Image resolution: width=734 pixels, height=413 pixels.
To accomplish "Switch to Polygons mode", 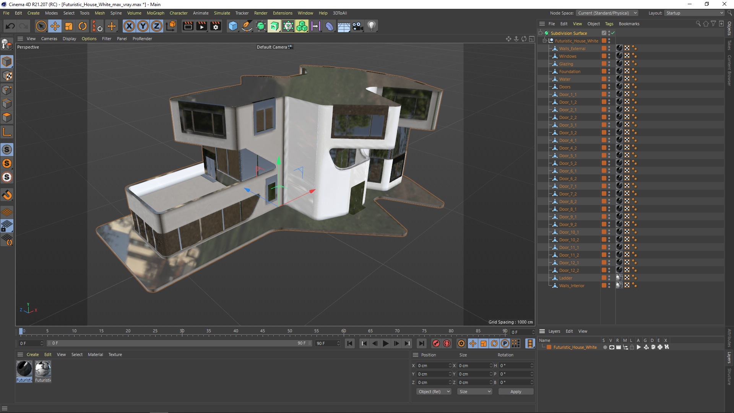I will [7, 117].
